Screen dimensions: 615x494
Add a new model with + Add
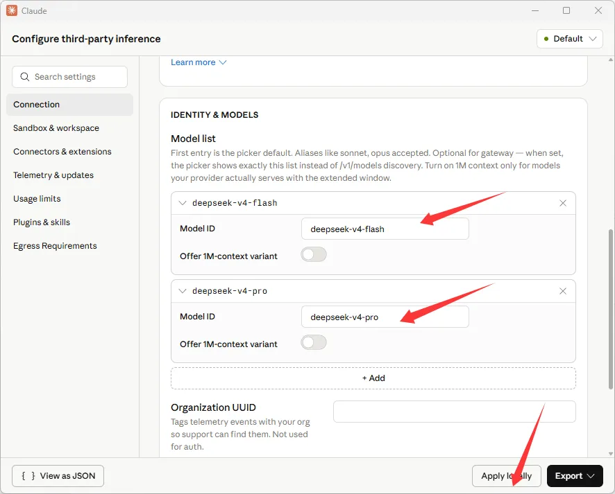[373, 378]
